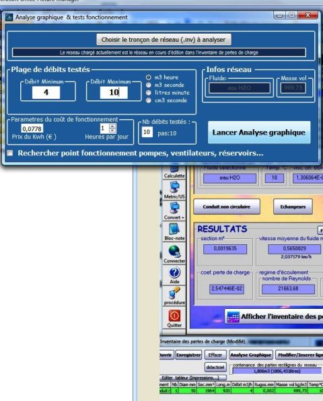The height and width of the screenshot is (401, 323).
Task: Enable Rechercher point fonctionnement checkbox
Action: click(x=10, y=153)
